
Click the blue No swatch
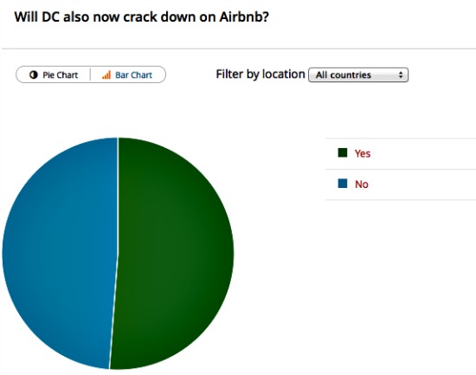click(x=343, y=184)
